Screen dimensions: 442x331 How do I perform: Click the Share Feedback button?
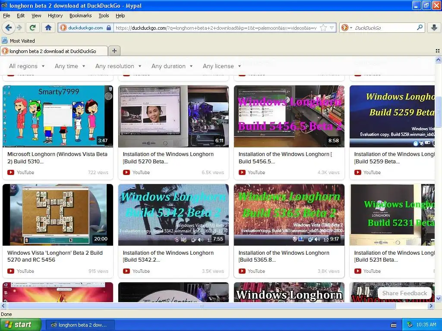[x=404, y=293]
